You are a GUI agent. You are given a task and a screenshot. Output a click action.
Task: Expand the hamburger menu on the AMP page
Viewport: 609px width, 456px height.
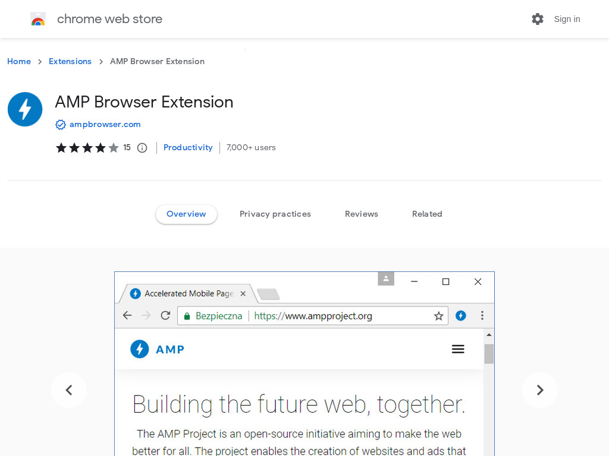tap(458, 349)
